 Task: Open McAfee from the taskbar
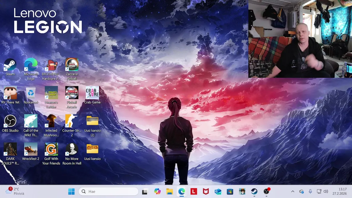click(206, 191)
